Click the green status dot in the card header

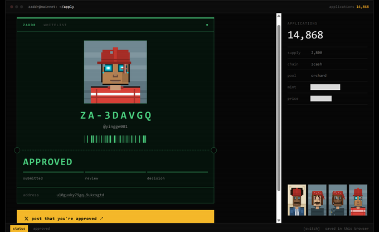coord(207,25)
